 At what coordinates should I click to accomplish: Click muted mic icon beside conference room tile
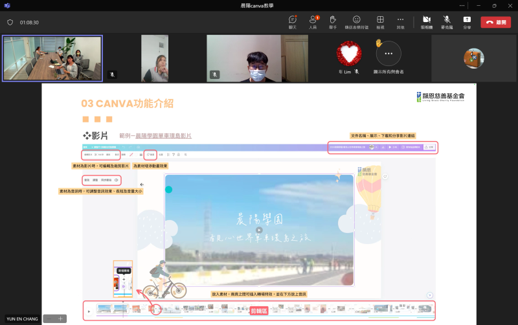click(112, 74)
